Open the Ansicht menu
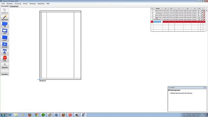 pyautogui.click(x=25, y=4)
